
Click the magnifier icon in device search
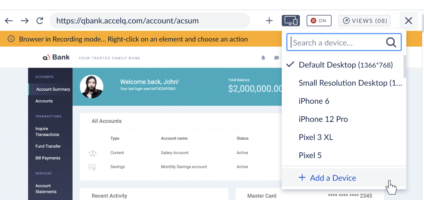391,42
